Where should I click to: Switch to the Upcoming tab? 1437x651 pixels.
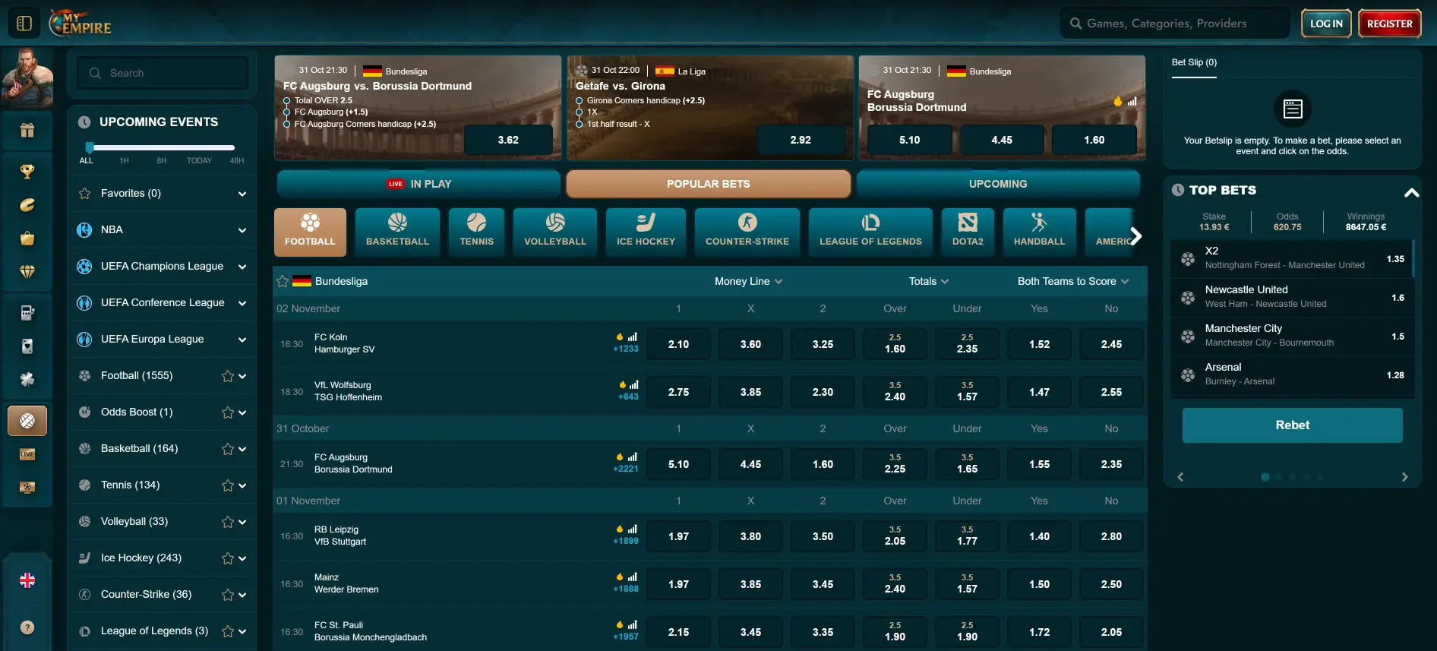(997, 184)
